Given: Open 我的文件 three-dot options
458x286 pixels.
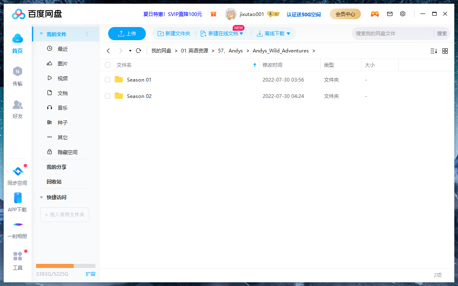Looking at the screenshot, I should pos(87,34).
